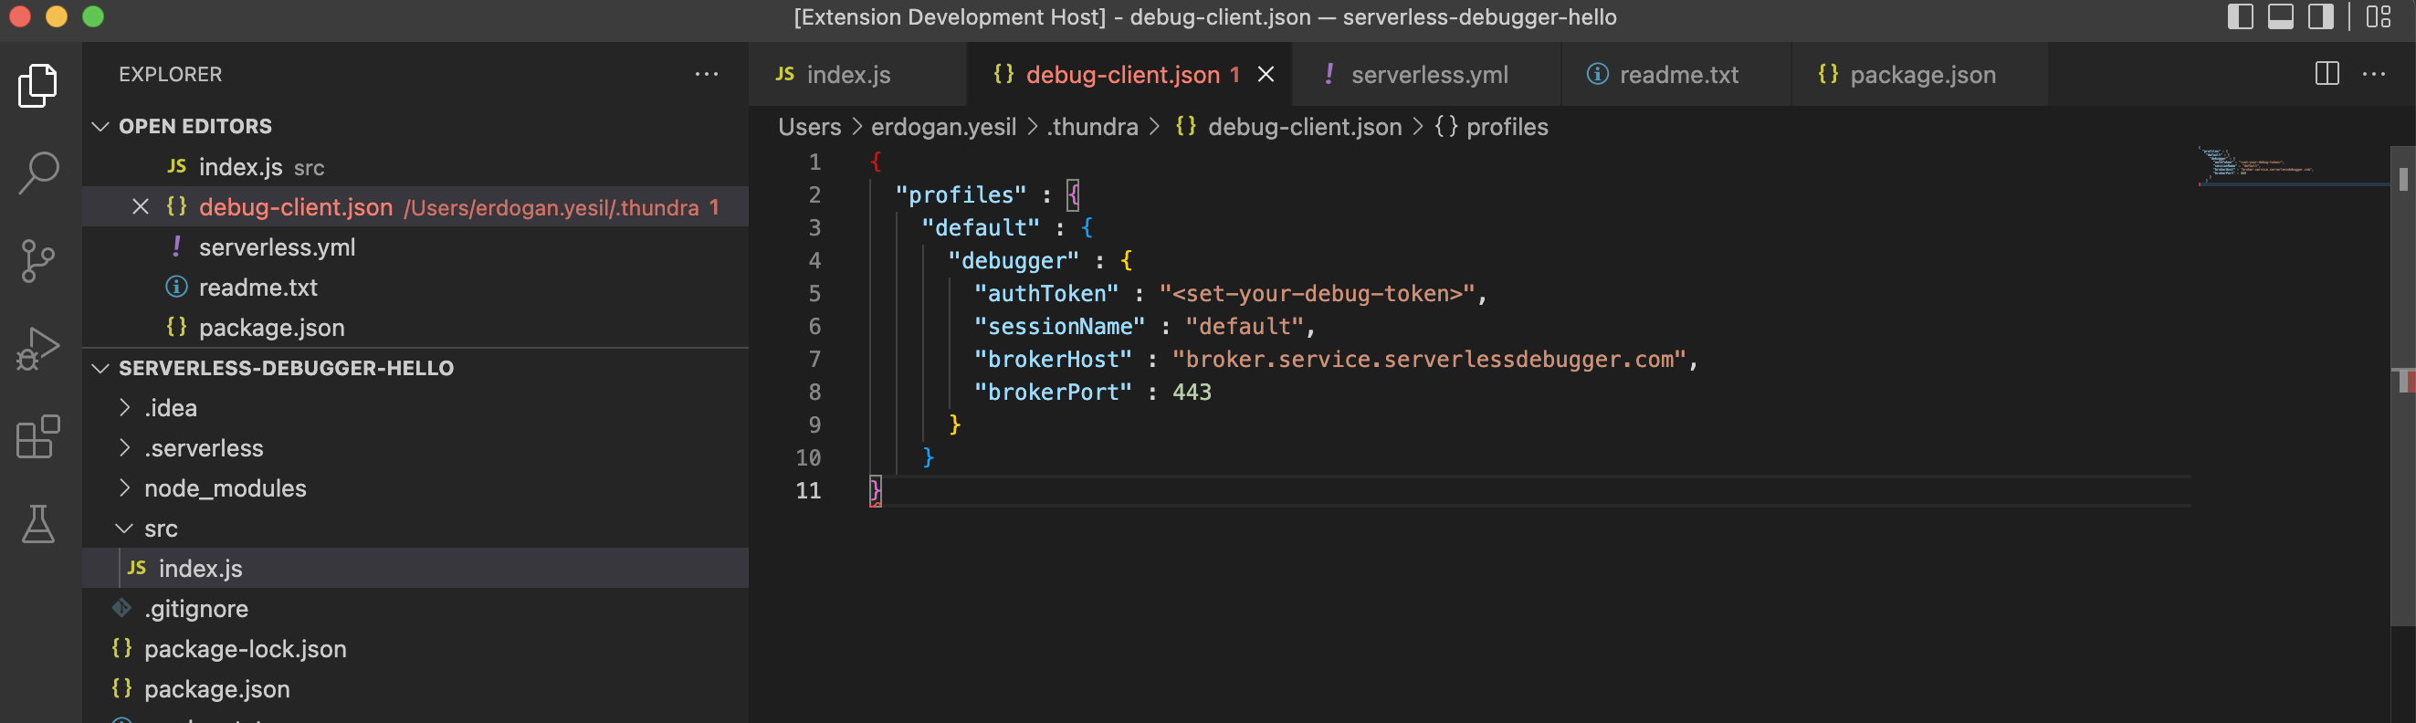Click the profiles breadcrumb segment
This screenshot has height=723, width=2416.
(1507, 127)
